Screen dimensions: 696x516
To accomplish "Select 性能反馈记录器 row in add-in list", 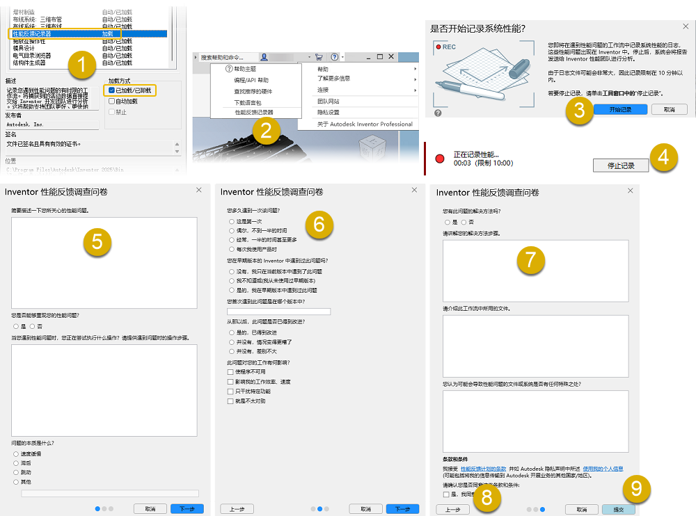I will [88, 33].
